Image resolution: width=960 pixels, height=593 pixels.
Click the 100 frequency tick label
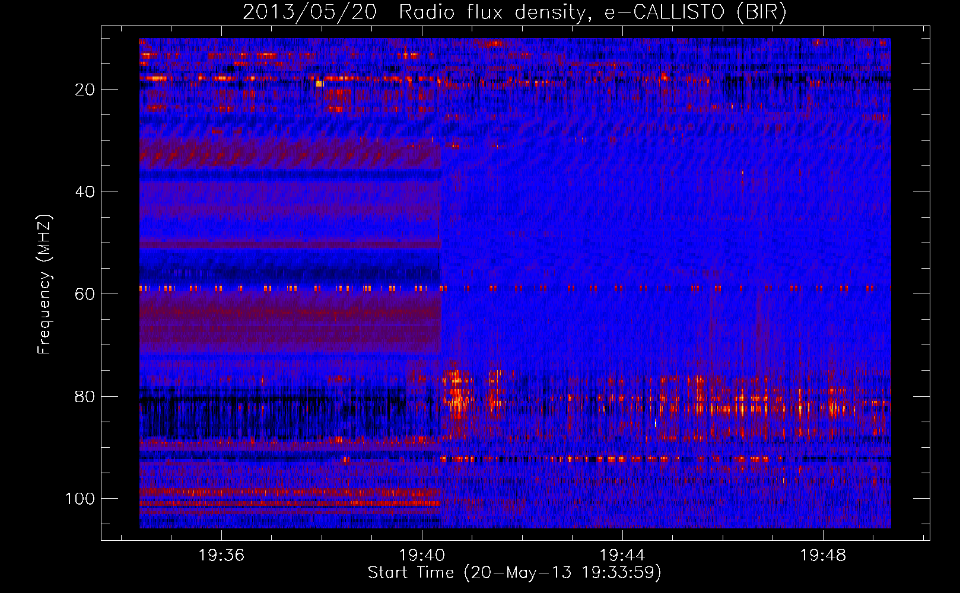(x=80, y=499)
